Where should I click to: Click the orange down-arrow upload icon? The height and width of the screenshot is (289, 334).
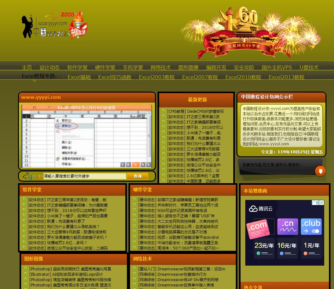click(320, 171)
